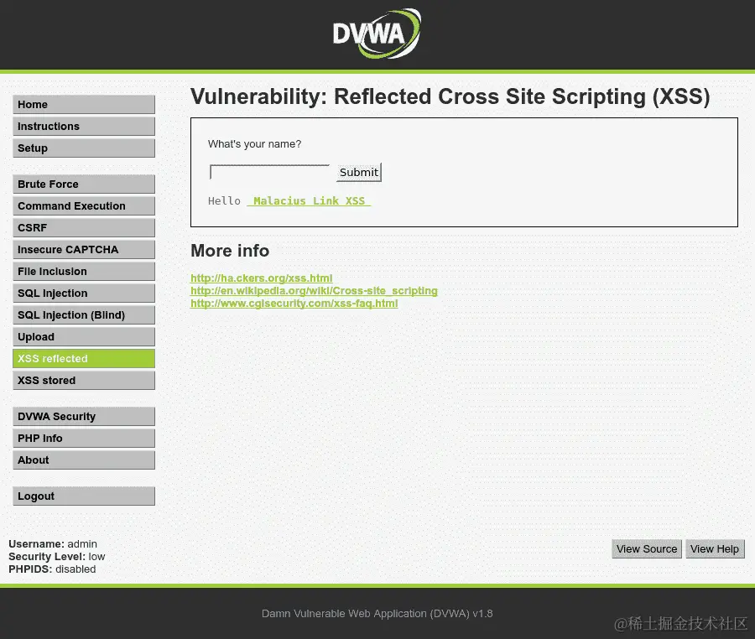View the PHP Info page
The height and width of the screenshot is (639, 755).
coord(84,439)
